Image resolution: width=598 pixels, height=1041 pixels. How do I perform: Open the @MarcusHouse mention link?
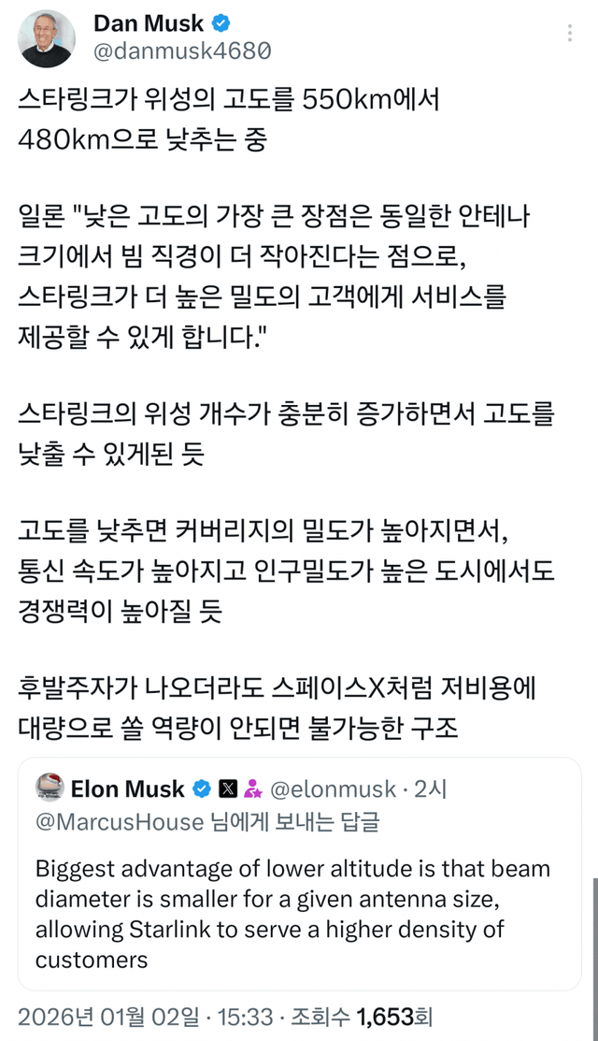[x=120, y=823]
